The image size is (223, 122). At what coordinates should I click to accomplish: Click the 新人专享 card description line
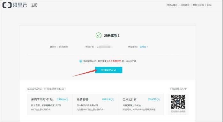click(46, 105)
